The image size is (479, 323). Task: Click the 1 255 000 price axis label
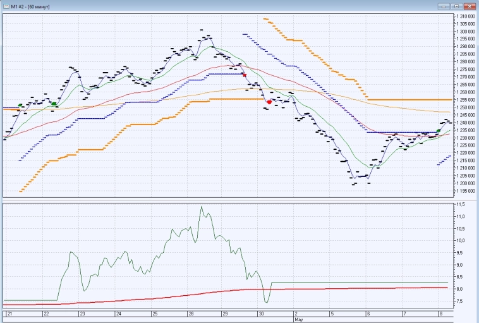click(x=464, y=100)
